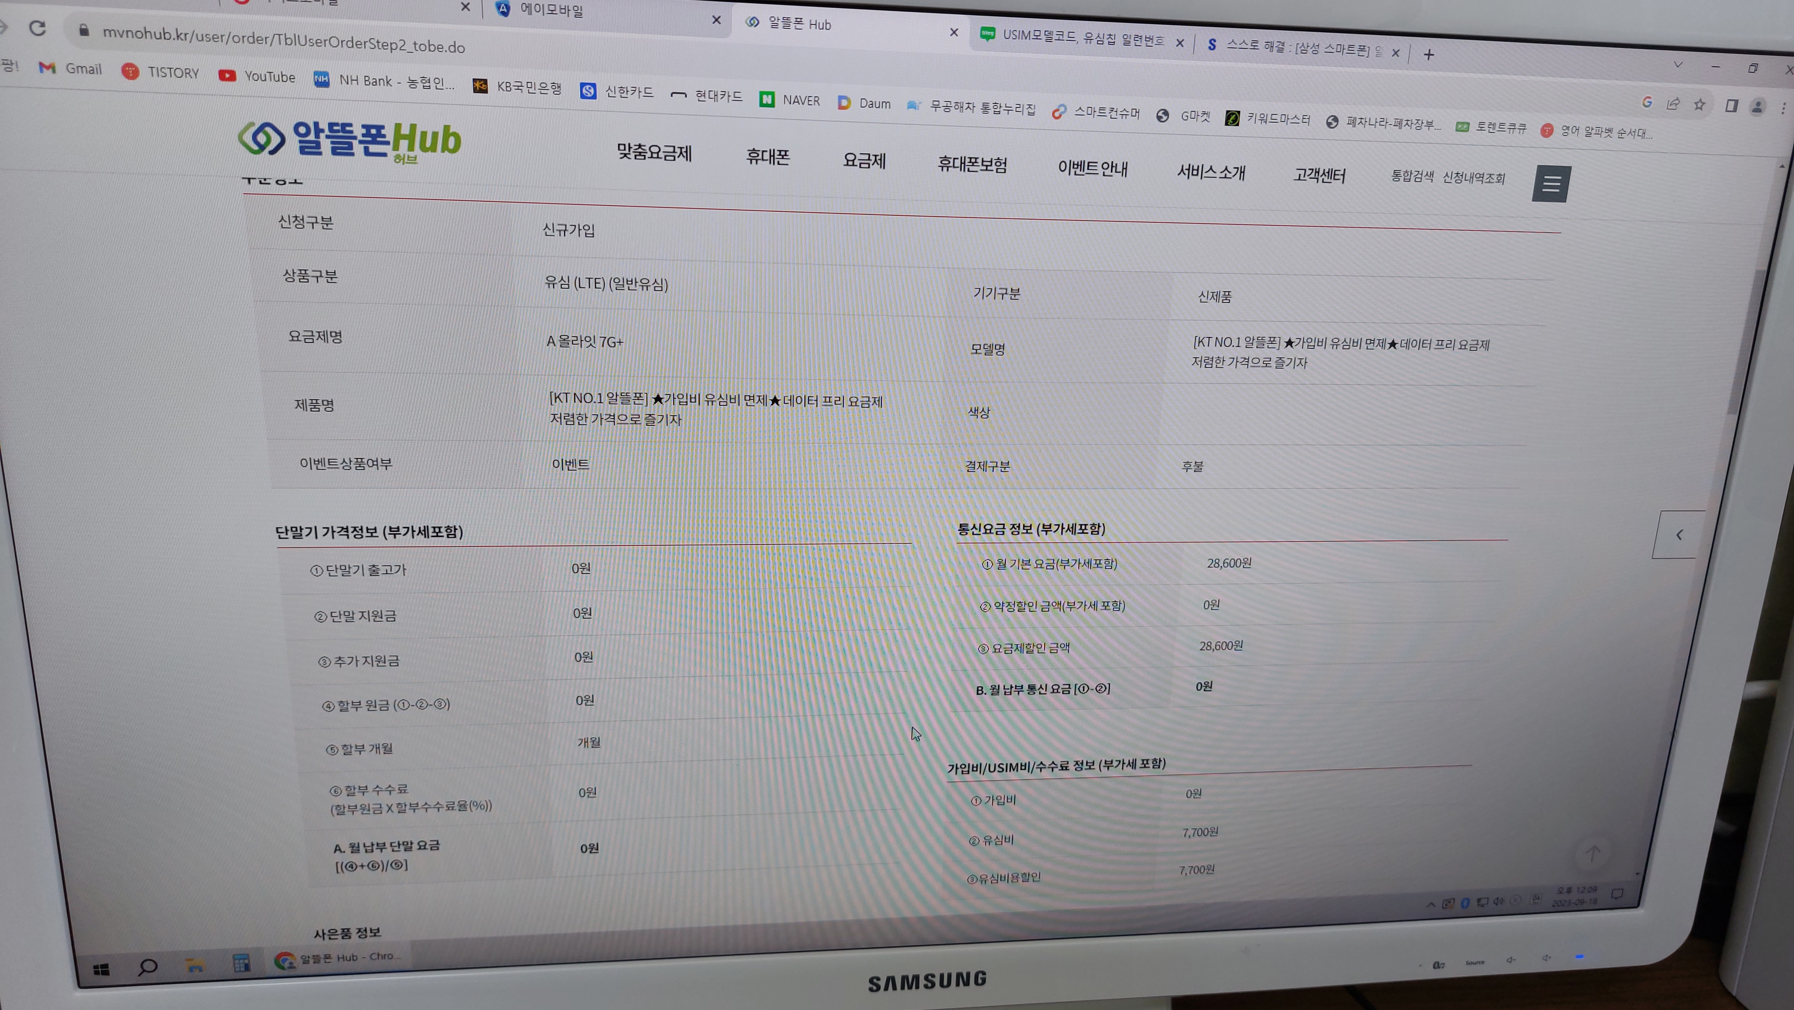Click the browser reload icon
The height and width of the screenshot is (1010, 1794).
38,28
